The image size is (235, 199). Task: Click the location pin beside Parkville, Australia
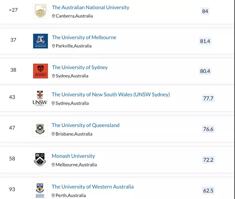pyautogui.click(x=53, y=46)
